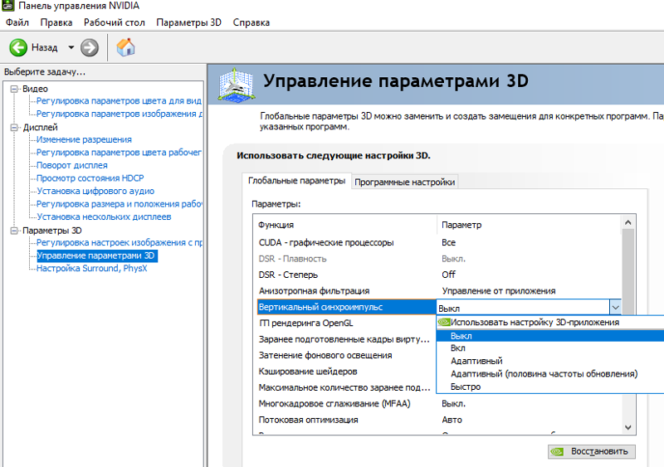This screenshot has height=467, width=664.
Task: Open the Справка menu
Action: pos(251,22)
